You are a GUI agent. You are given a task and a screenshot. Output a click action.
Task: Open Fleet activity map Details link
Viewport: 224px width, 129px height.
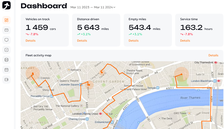click(x=213, y=55)
